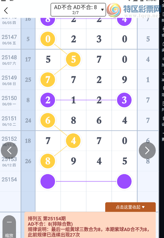Tap right blank purple ball in row 25154
The width and height of the screenshot is (164, 238).
click(x=124, y=181)
